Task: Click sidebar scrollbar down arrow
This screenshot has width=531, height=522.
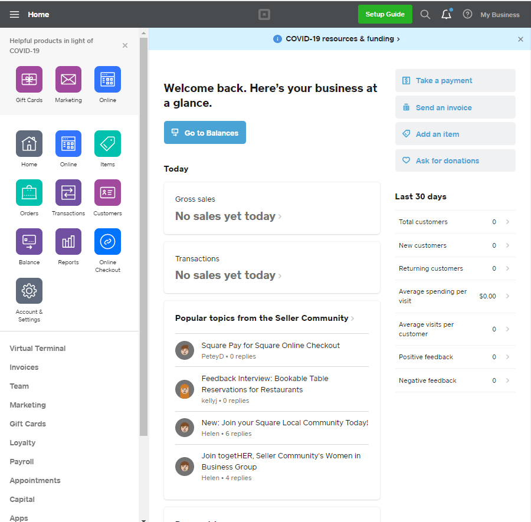Action: (143, 520)
